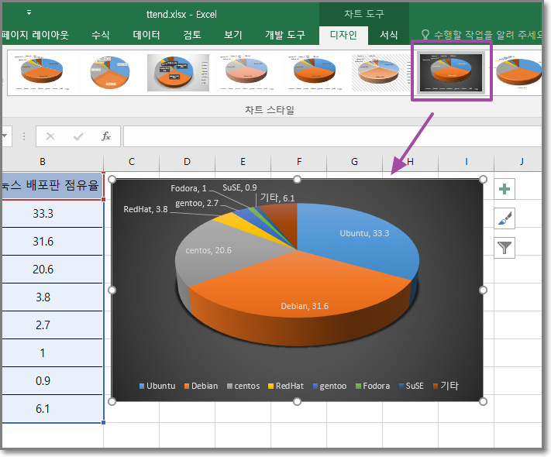
Task: Select column F header
Action: click(x=298, y=162)
